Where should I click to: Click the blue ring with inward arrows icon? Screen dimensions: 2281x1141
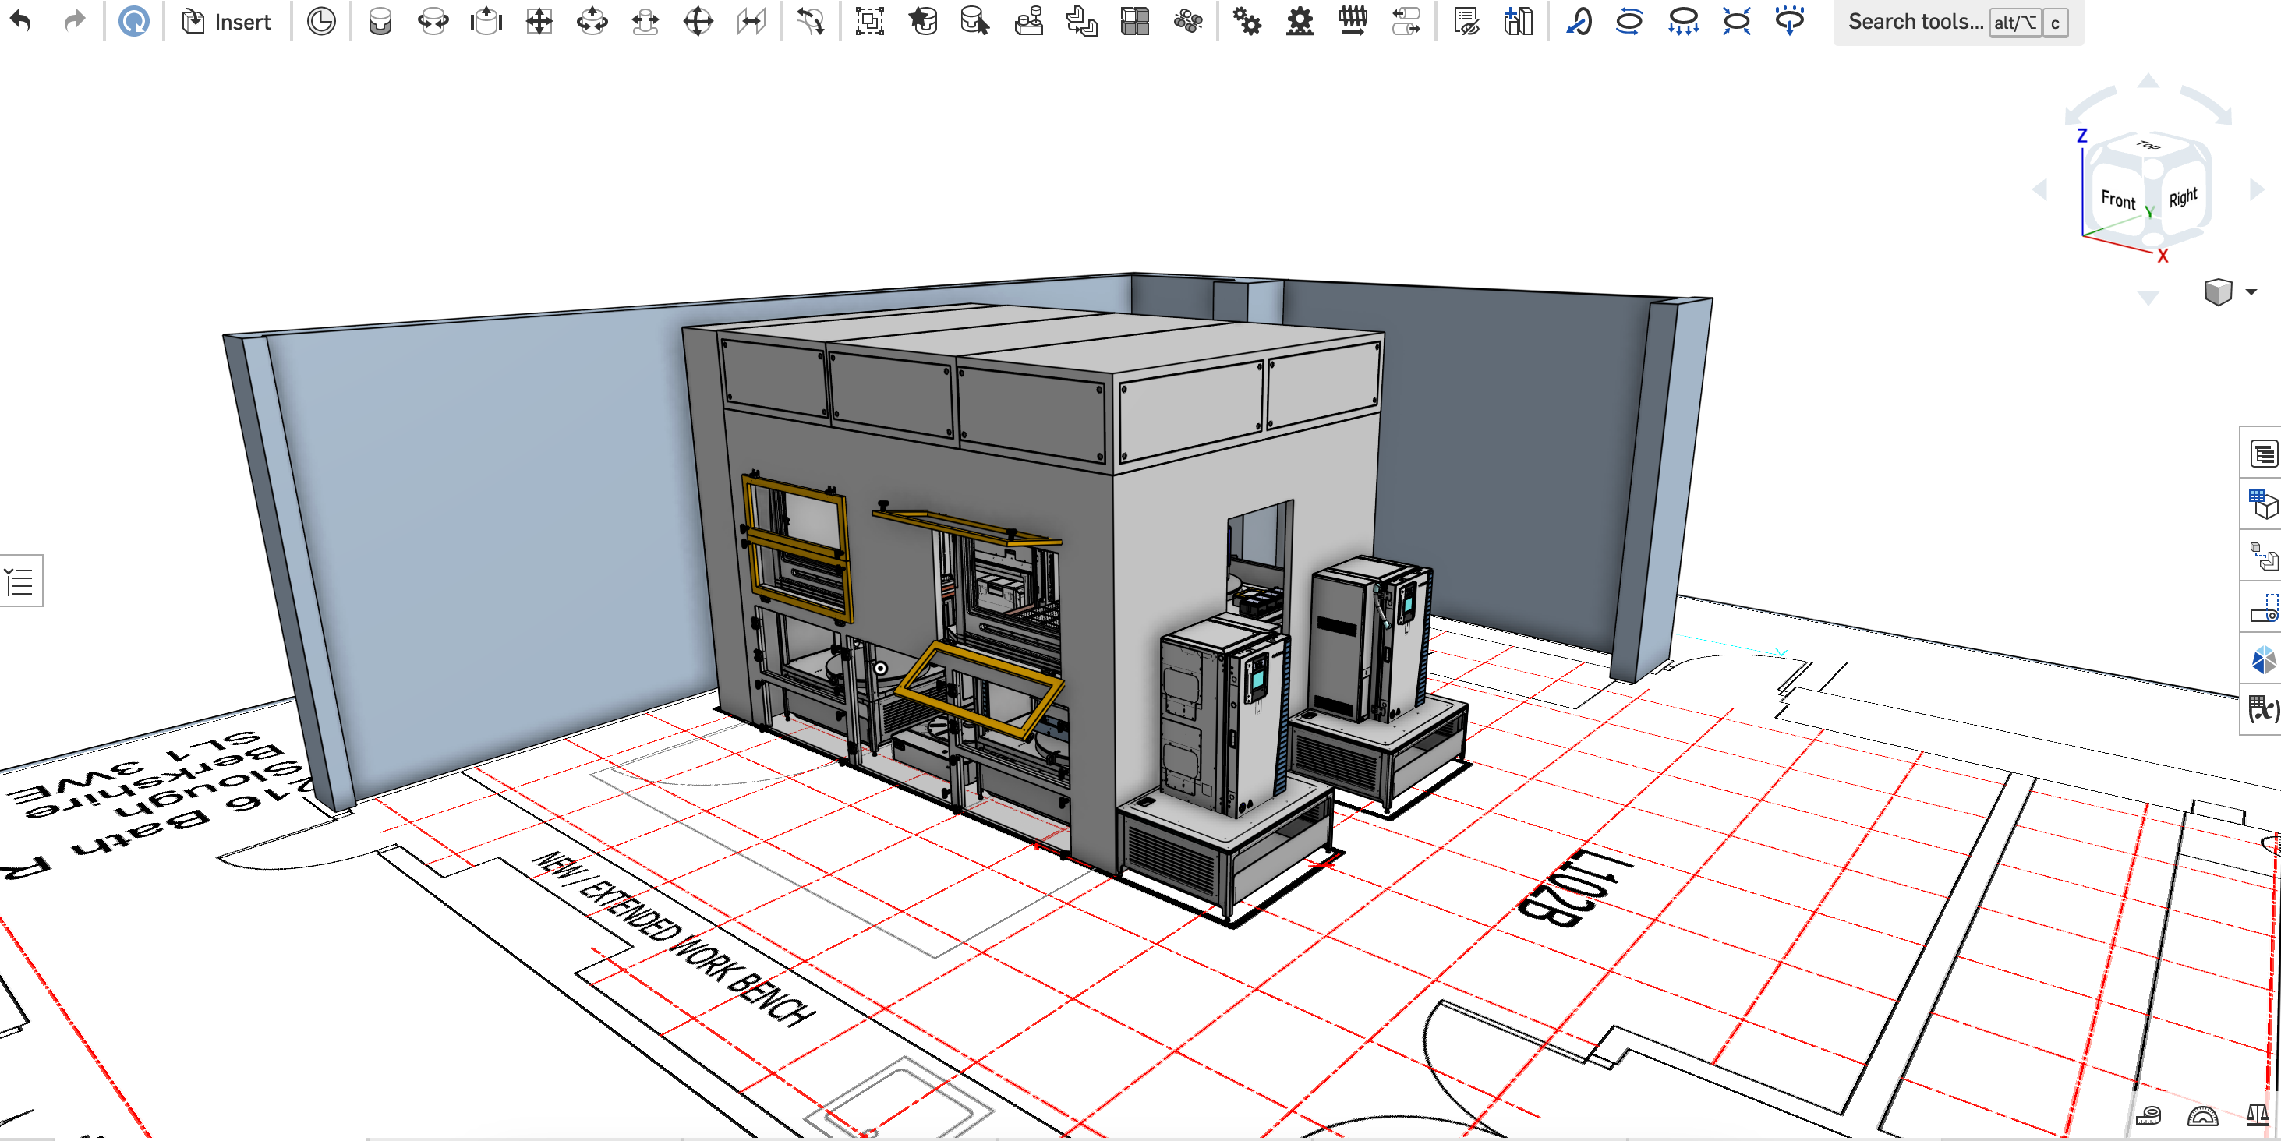click(x=1736, y=21)
